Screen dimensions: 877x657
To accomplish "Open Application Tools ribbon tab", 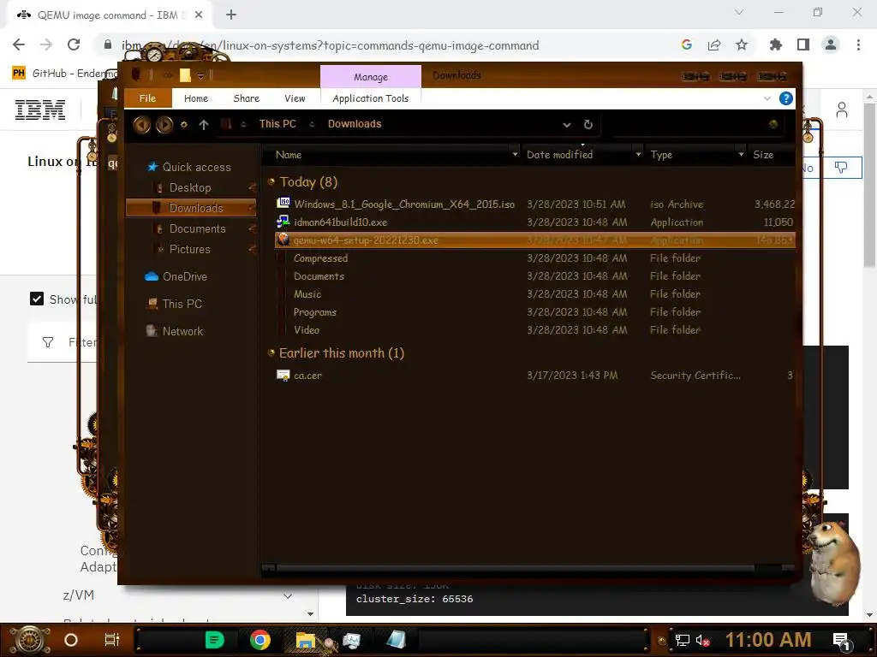I will tap(370, 98).
